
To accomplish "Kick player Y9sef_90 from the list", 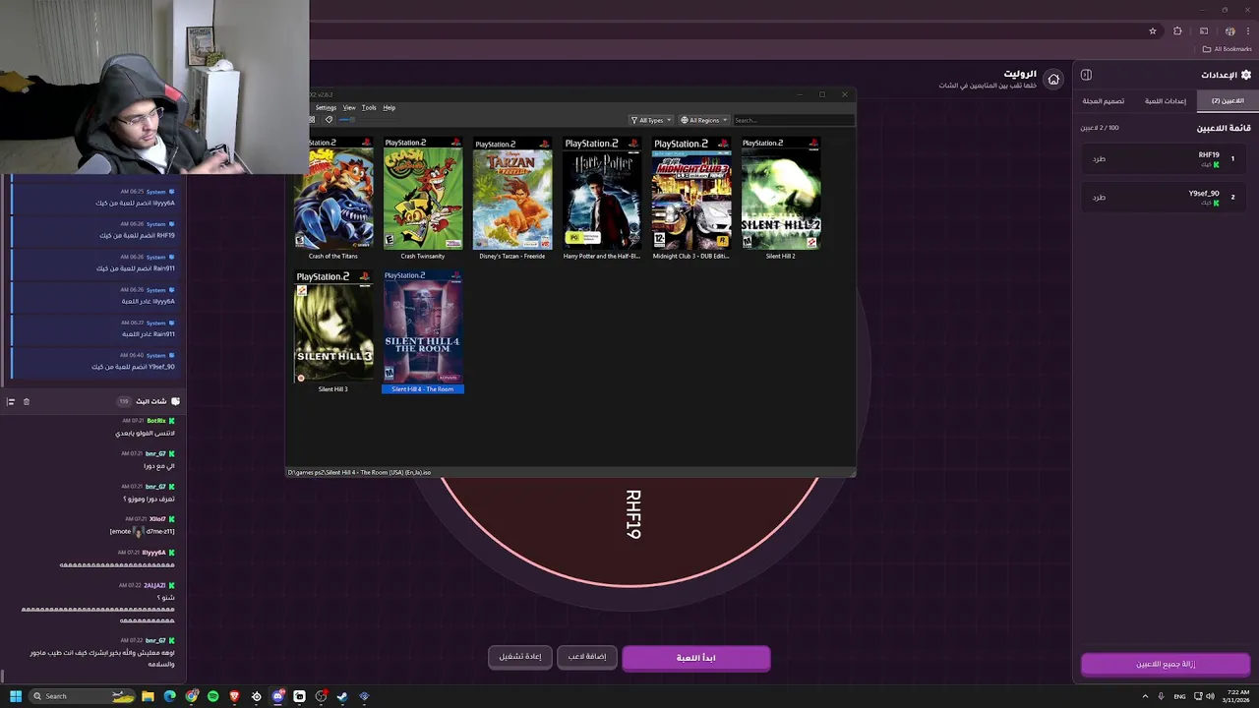I will point(1099,197).
